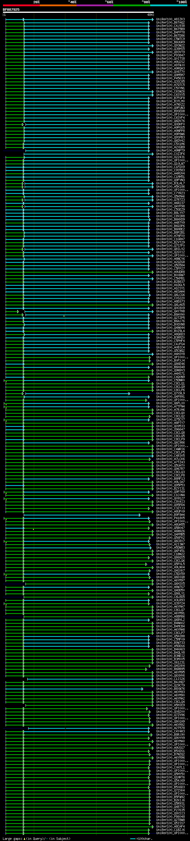The height and width of the screenshot is (841, 190).
Task: Pick the UniRef100_A7TFN4 hit label
Action: [170, 406]
